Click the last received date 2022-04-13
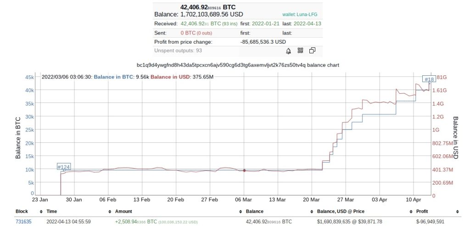This screenshot has width=470, height=226. (x=308, y=23)
